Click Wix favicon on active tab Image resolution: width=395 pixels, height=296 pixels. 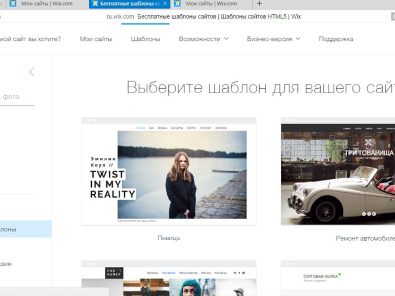click(94, 4)
